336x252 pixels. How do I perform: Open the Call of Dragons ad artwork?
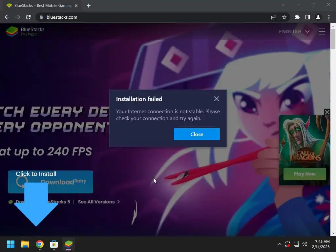coord(305,141)
